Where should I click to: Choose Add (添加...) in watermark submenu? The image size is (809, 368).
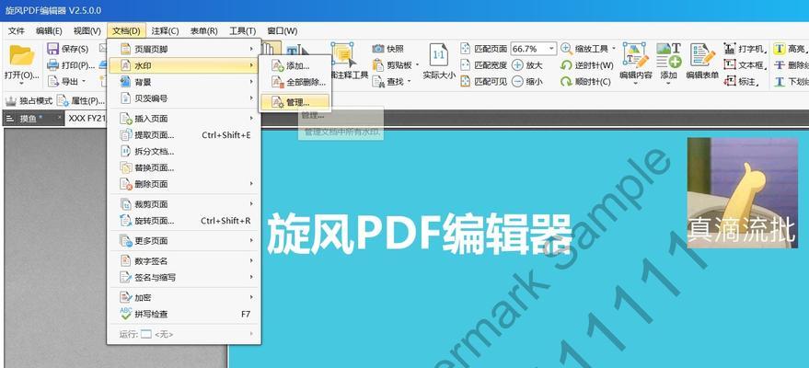coord(295,66)
